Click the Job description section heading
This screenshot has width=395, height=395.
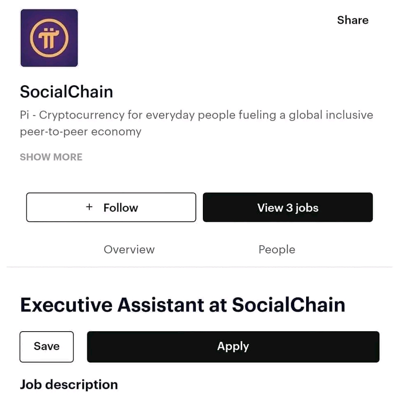[x=69, y=384]
